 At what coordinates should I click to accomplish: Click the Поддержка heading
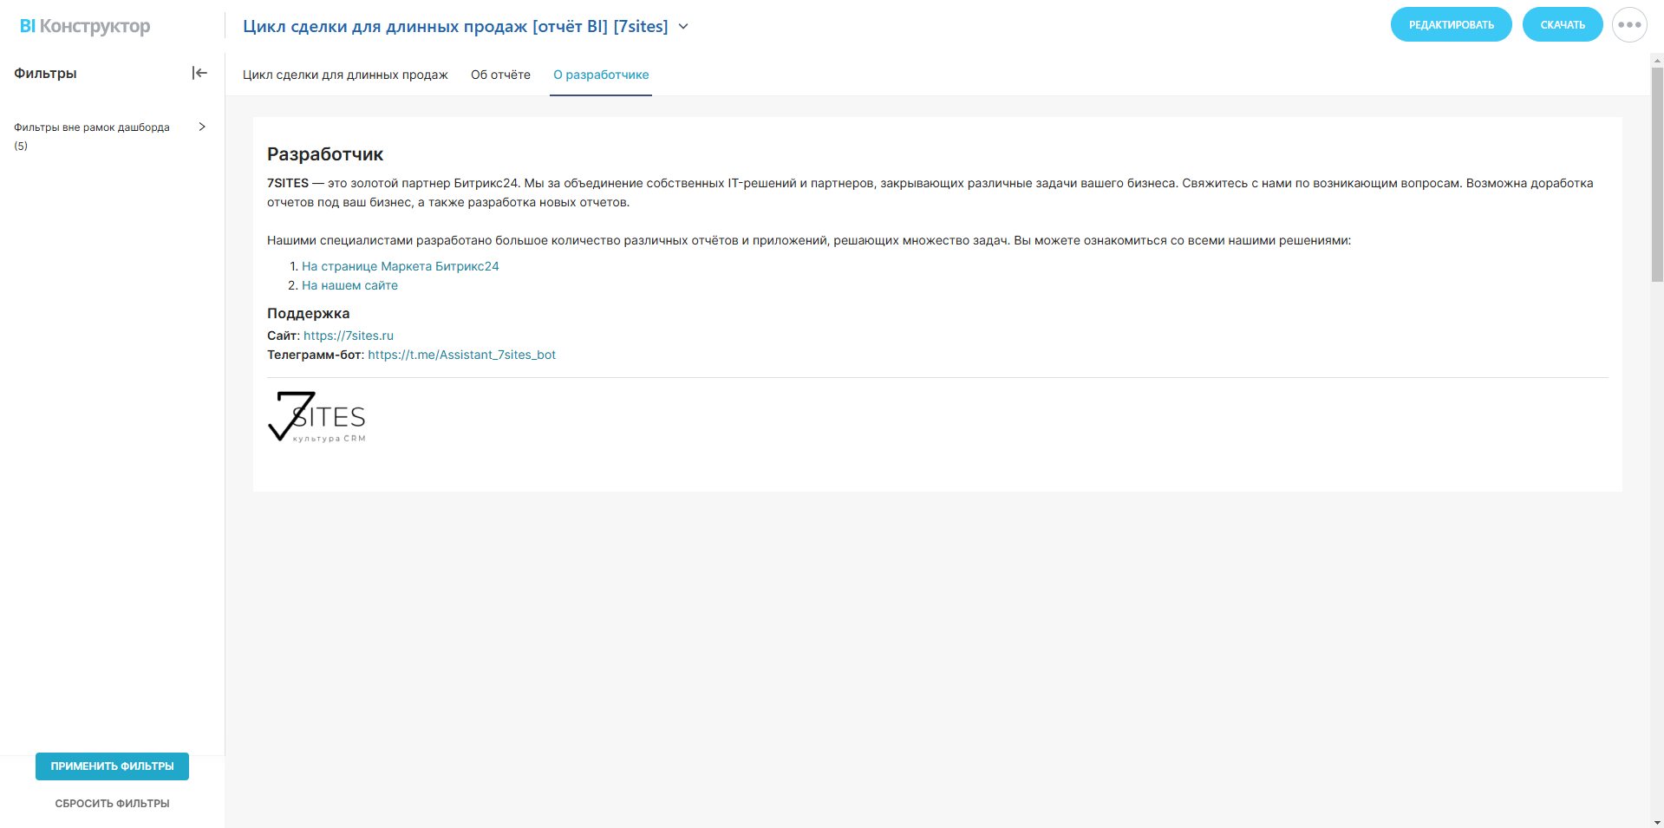pyautogui.click(x=308, y=313)
